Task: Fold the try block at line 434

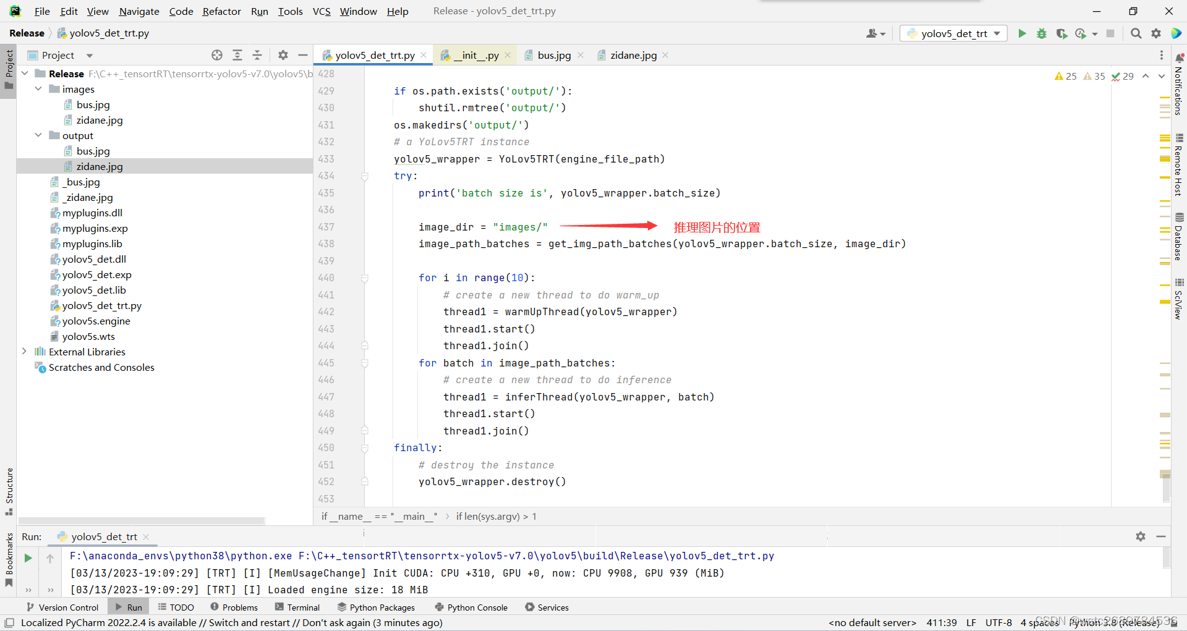Action: click(x=365, y=176)
